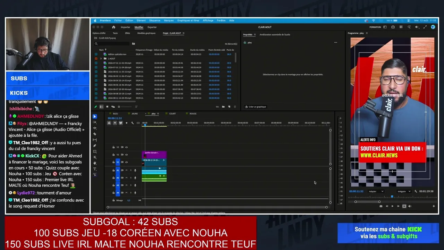Click the timeline playhead timecode 00:00:11:32
This screenshot has width=444, height=250.
114,118
